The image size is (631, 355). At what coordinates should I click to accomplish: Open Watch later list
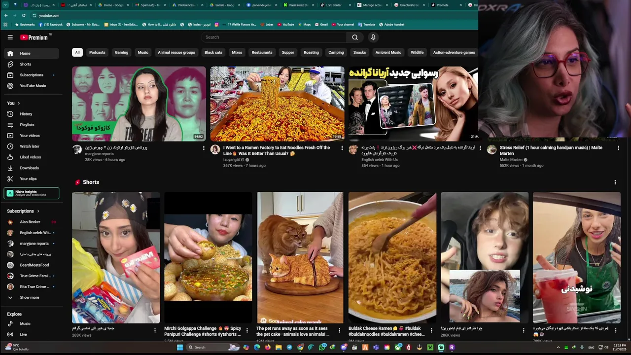click(x=32, y=146)
